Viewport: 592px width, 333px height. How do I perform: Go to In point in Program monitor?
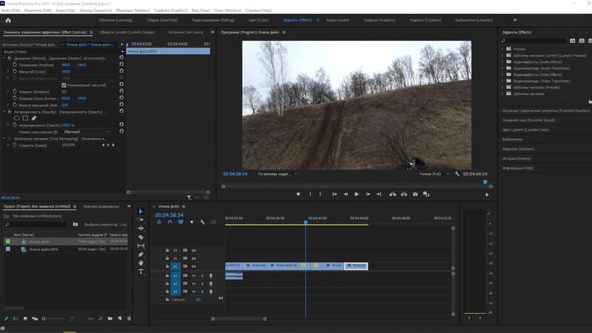pos(334,194)
